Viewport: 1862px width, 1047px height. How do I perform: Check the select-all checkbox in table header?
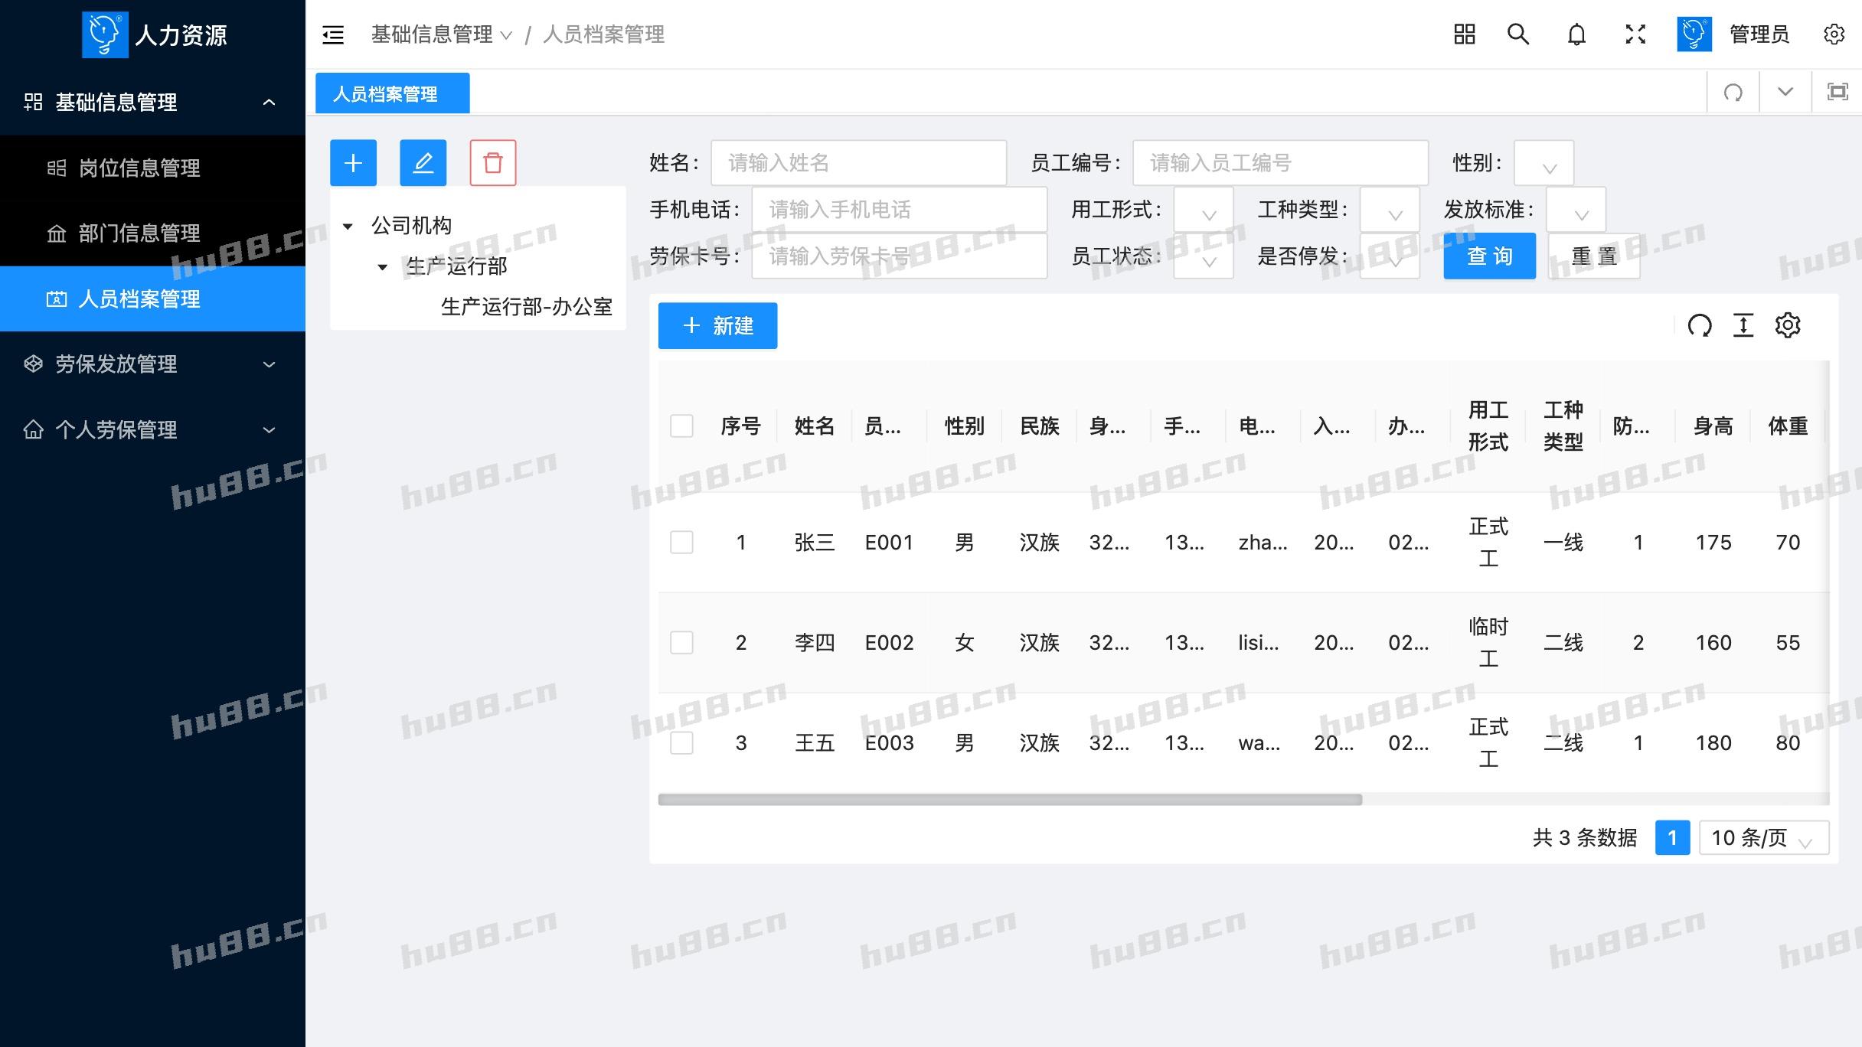coord(681,426)
